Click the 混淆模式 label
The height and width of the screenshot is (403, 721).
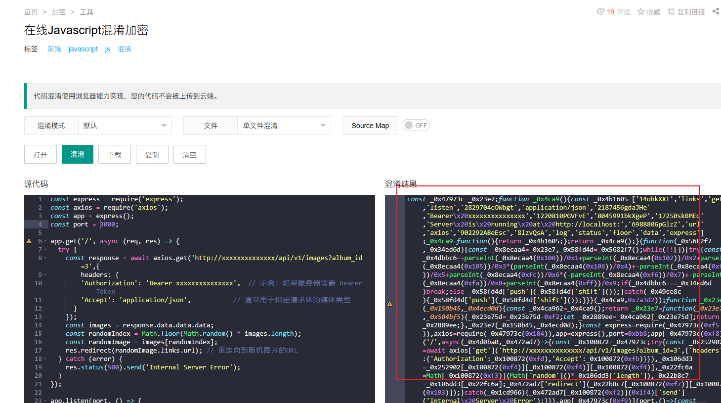pyautogui.click(x=51, y=126)
